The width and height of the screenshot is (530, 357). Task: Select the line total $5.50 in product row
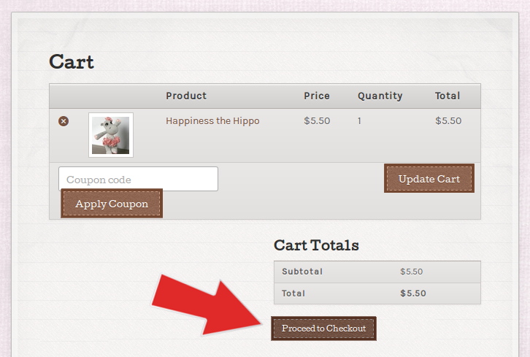pos(448,120)
